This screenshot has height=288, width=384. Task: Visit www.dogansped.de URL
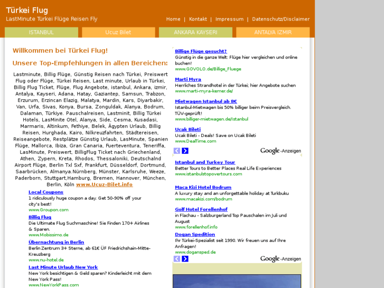(x=195, y=252)
